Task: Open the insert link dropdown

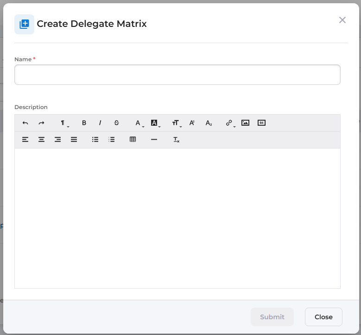Action: tap(230, 123)
